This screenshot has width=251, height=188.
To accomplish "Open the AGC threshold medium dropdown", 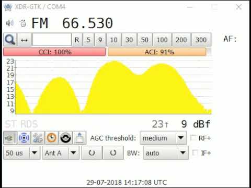I will (x=163, y=138).
